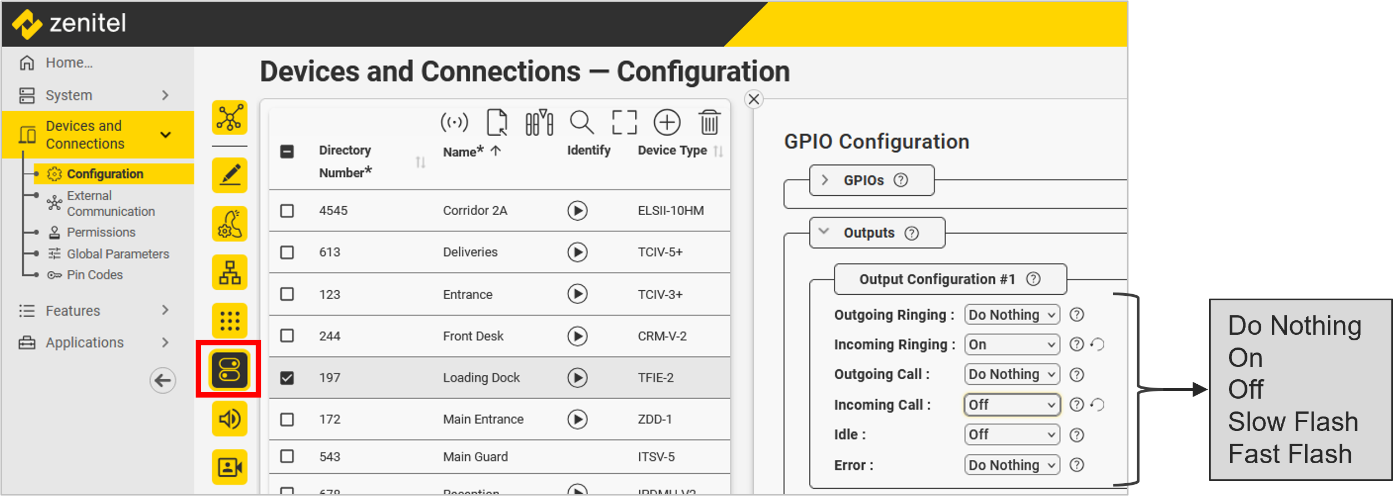This screenshot has height=496, width=1393.
Task: Click the magnifying glass search icon
Action: (x=581, y=122)
